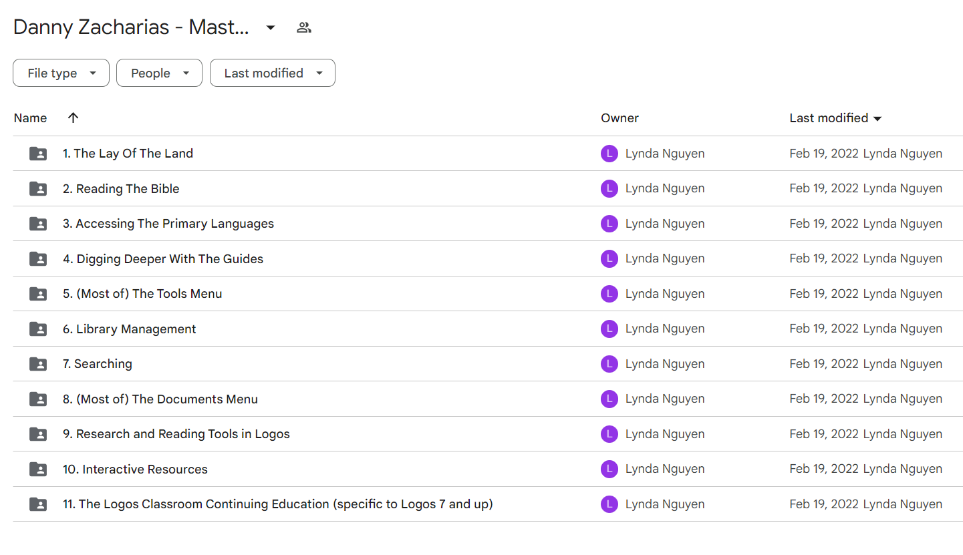963x555 pixels.
Task: Open the Last modified filter dropdown
Action: 273,73
